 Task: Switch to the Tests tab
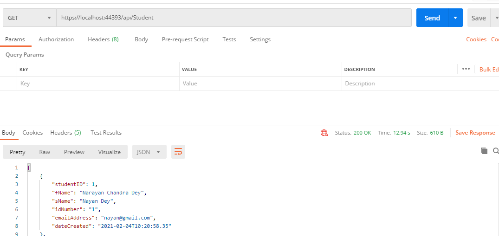pos(229,39)
